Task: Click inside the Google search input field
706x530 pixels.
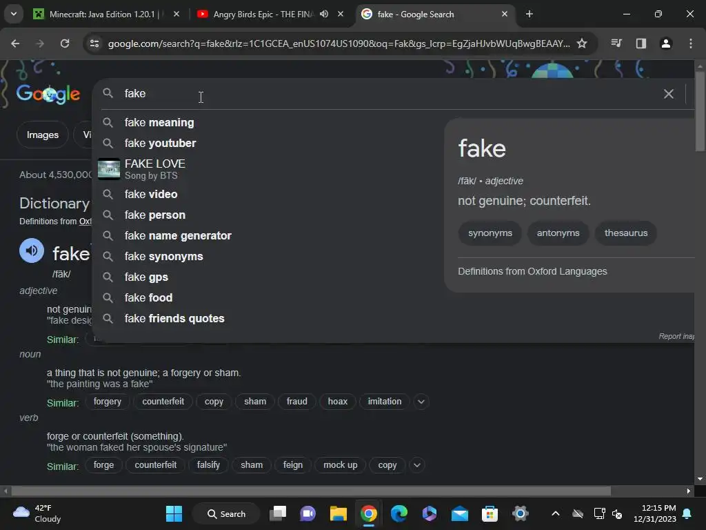Action: pyautogui.click(x=387, y=94)
